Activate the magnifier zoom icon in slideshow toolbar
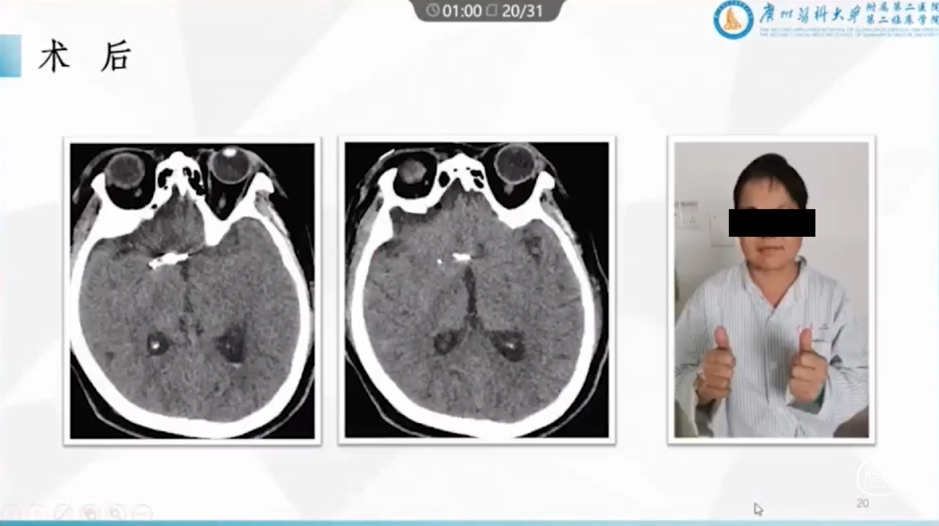939x526 pixels. [115, 512]
